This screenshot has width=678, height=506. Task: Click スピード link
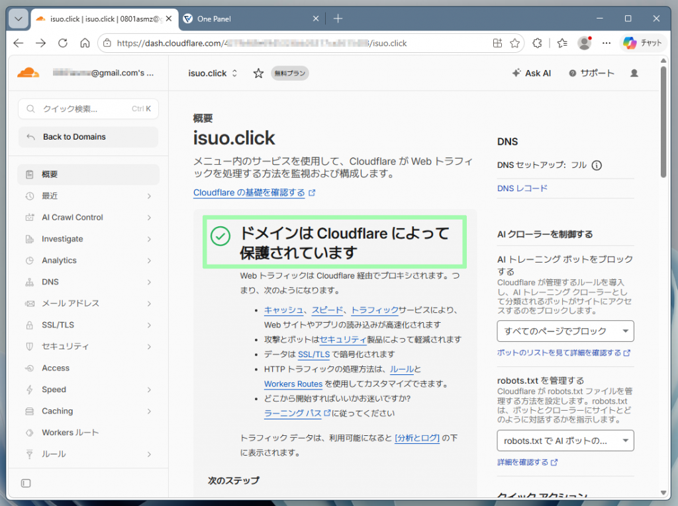pos(327,310)
